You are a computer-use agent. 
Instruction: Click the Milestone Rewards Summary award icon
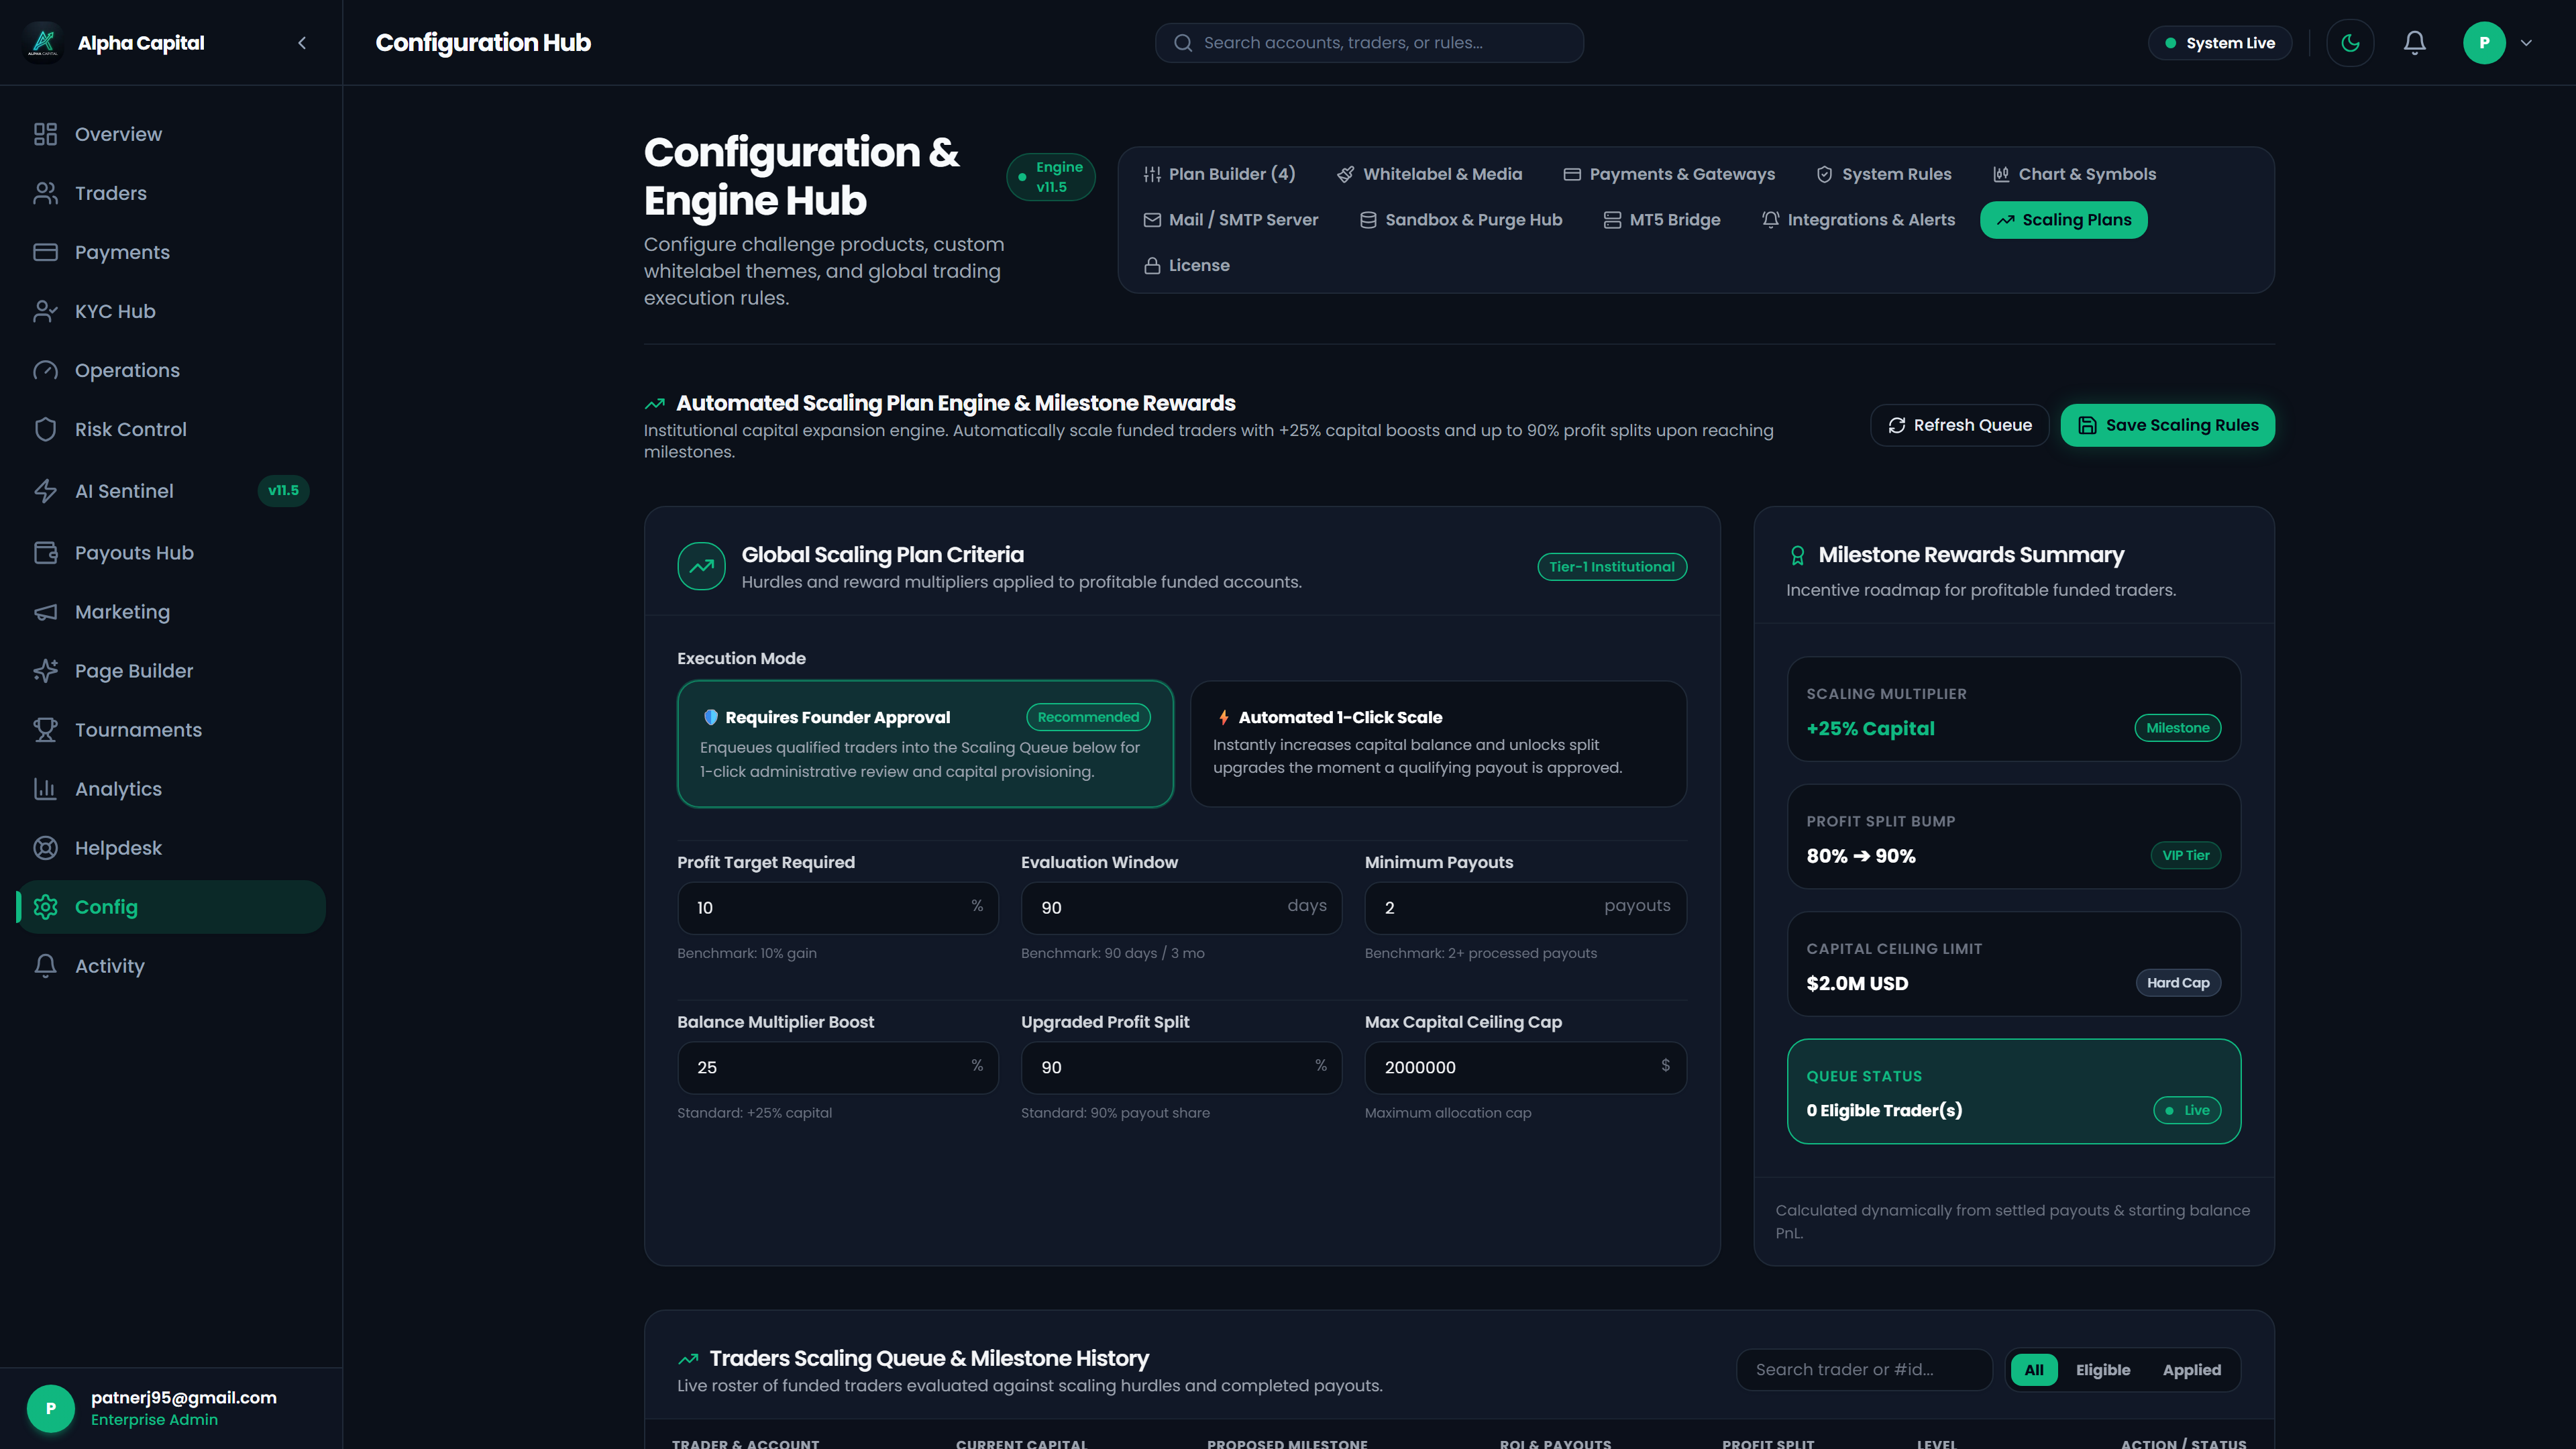[x=1797, y=555]
